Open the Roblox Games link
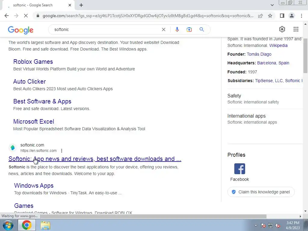 tap(33, 62)
